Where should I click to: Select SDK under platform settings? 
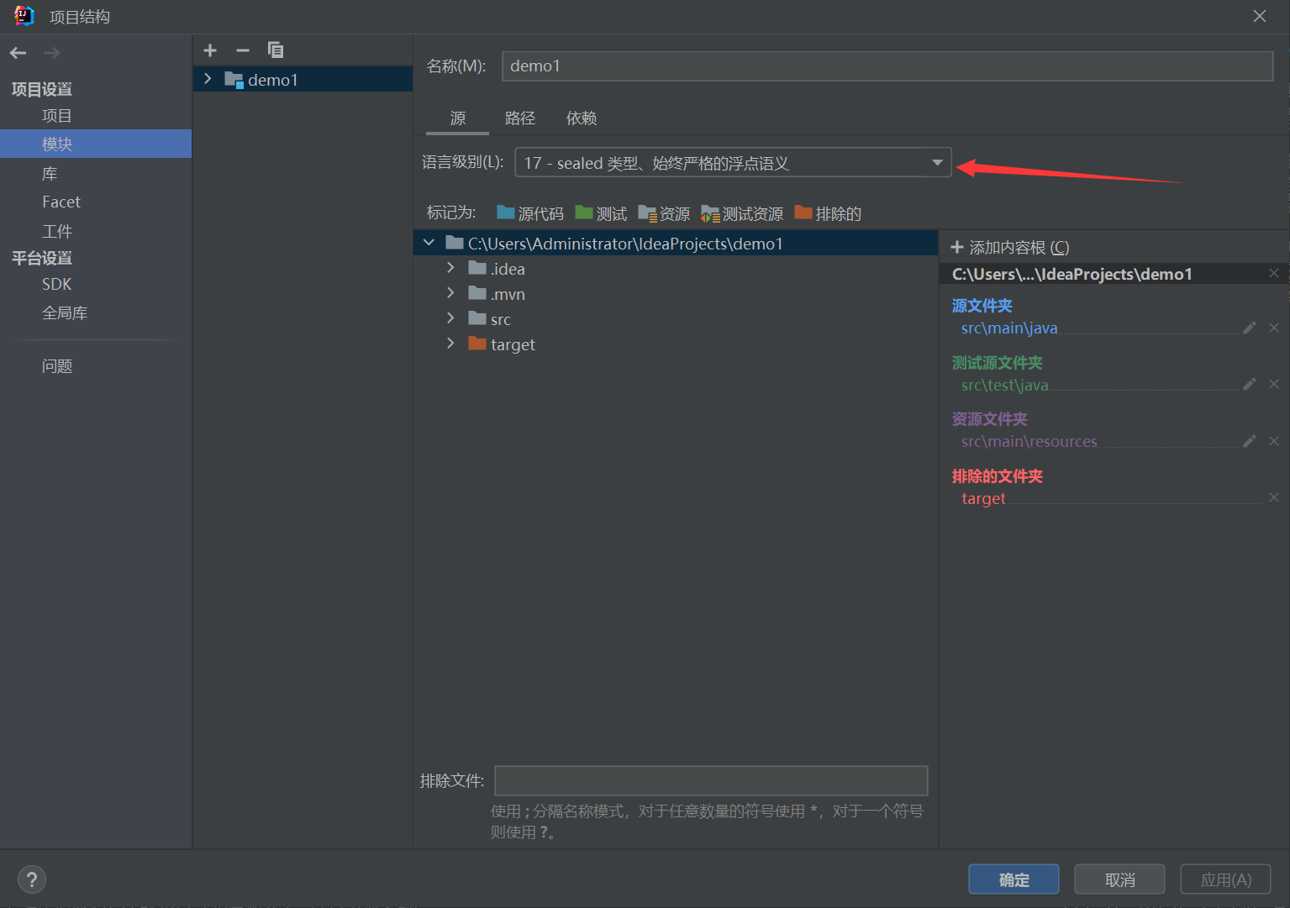57,285
